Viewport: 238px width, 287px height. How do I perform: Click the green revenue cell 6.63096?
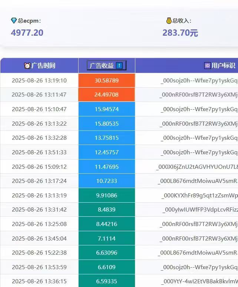[x=107, y=252]
